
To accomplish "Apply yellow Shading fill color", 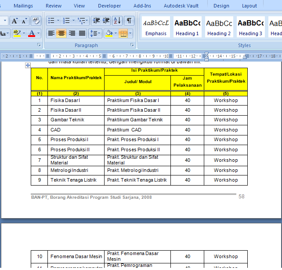I will pos(109,33).
